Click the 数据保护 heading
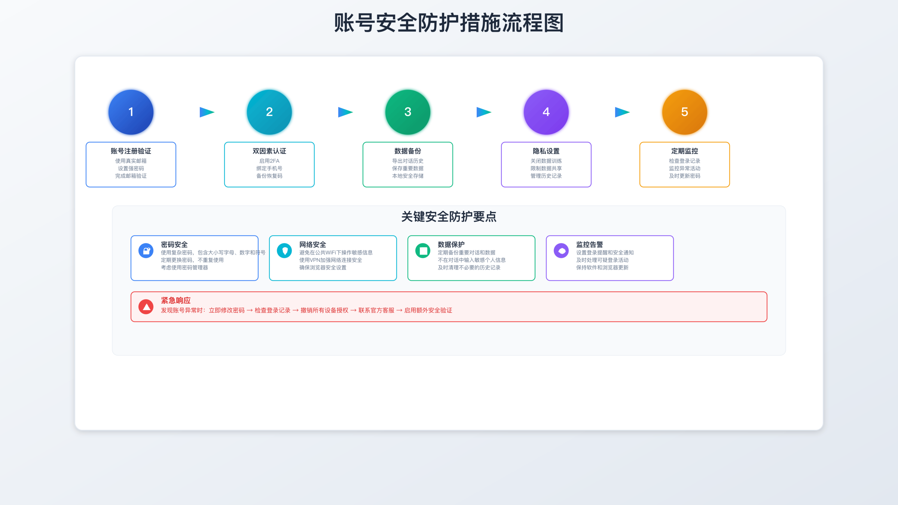 point(451,245)
